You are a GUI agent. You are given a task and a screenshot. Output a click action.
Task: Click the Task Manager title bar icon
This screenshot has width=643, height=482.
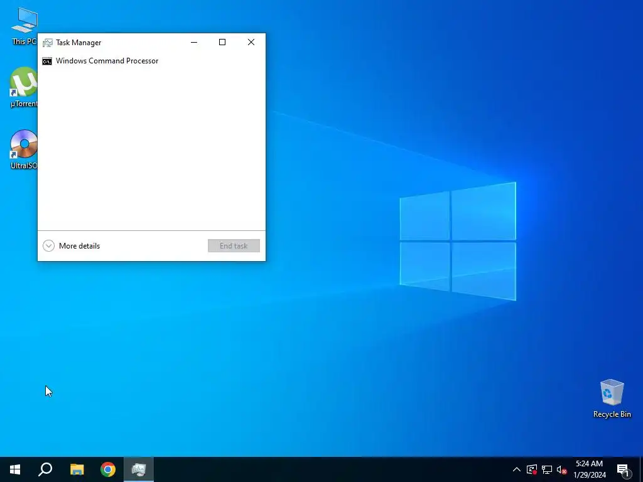(48, 43)
